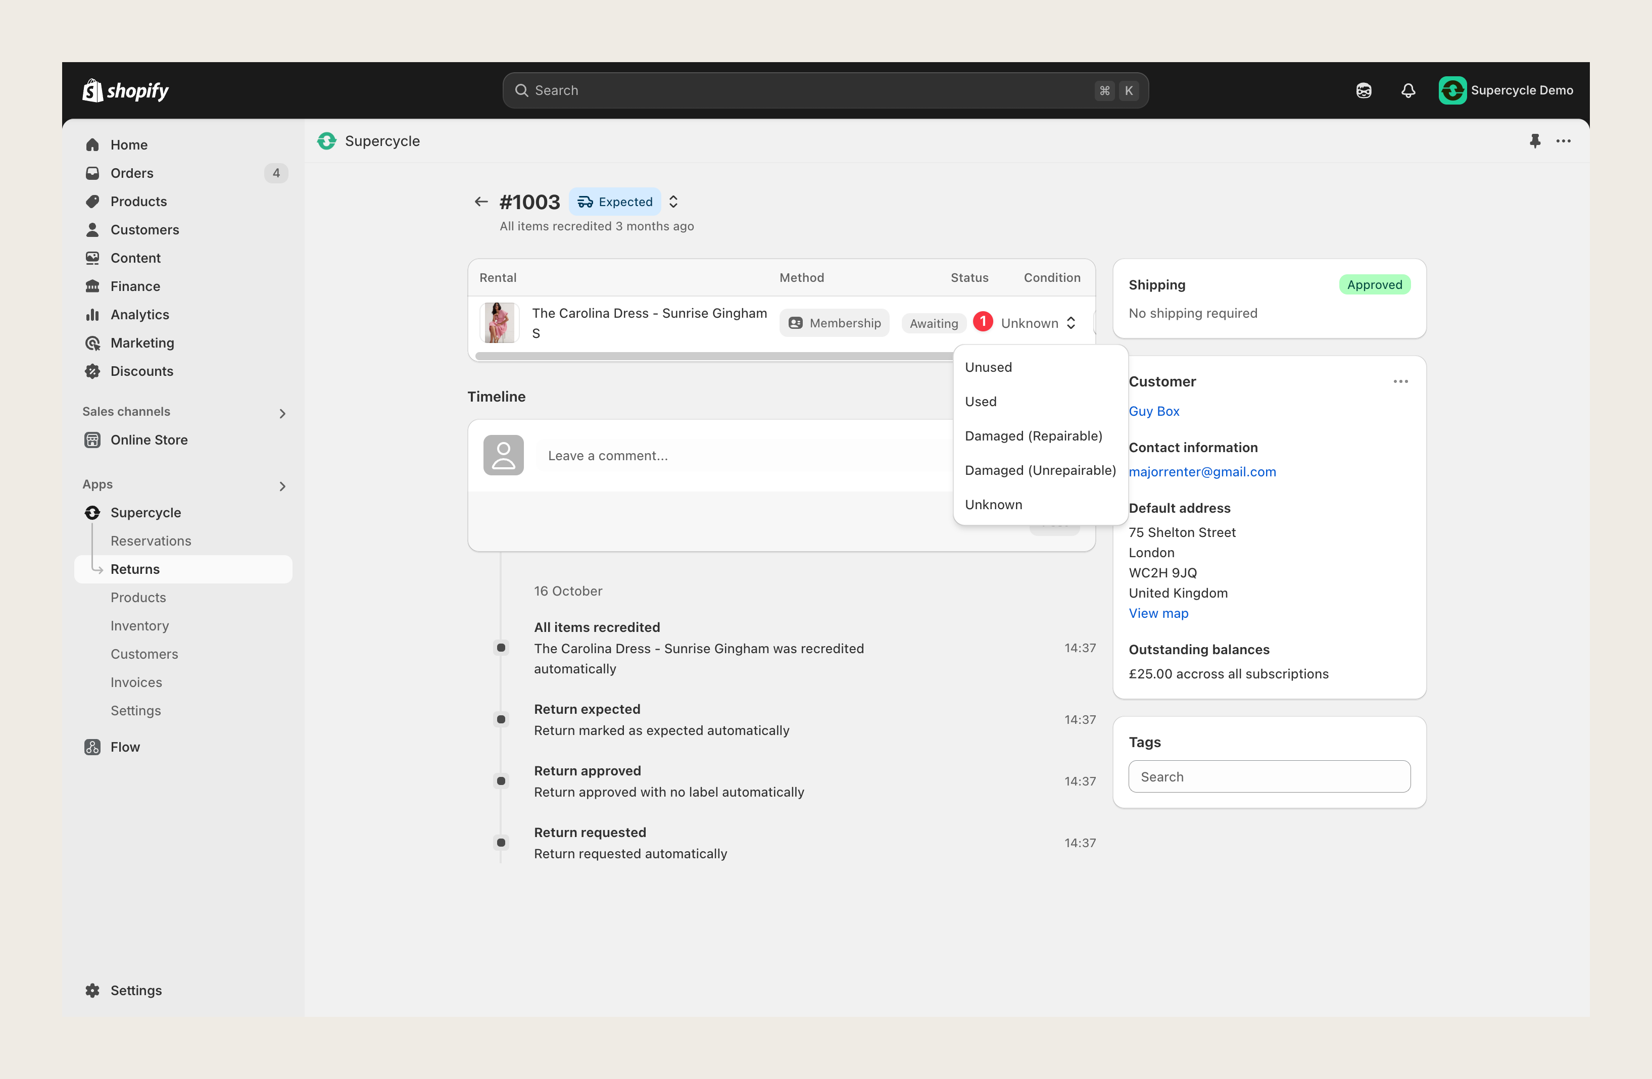Click the Supercycle Demo store avatar
1652x1079 pixels.
[x=1452, y=90]
